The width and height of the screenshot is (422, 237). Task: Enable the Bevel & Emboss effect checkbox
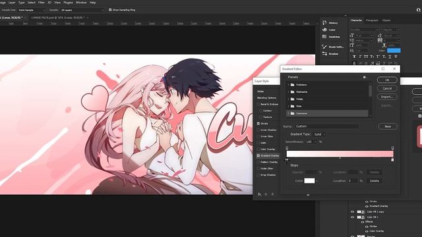coord(258,104)
